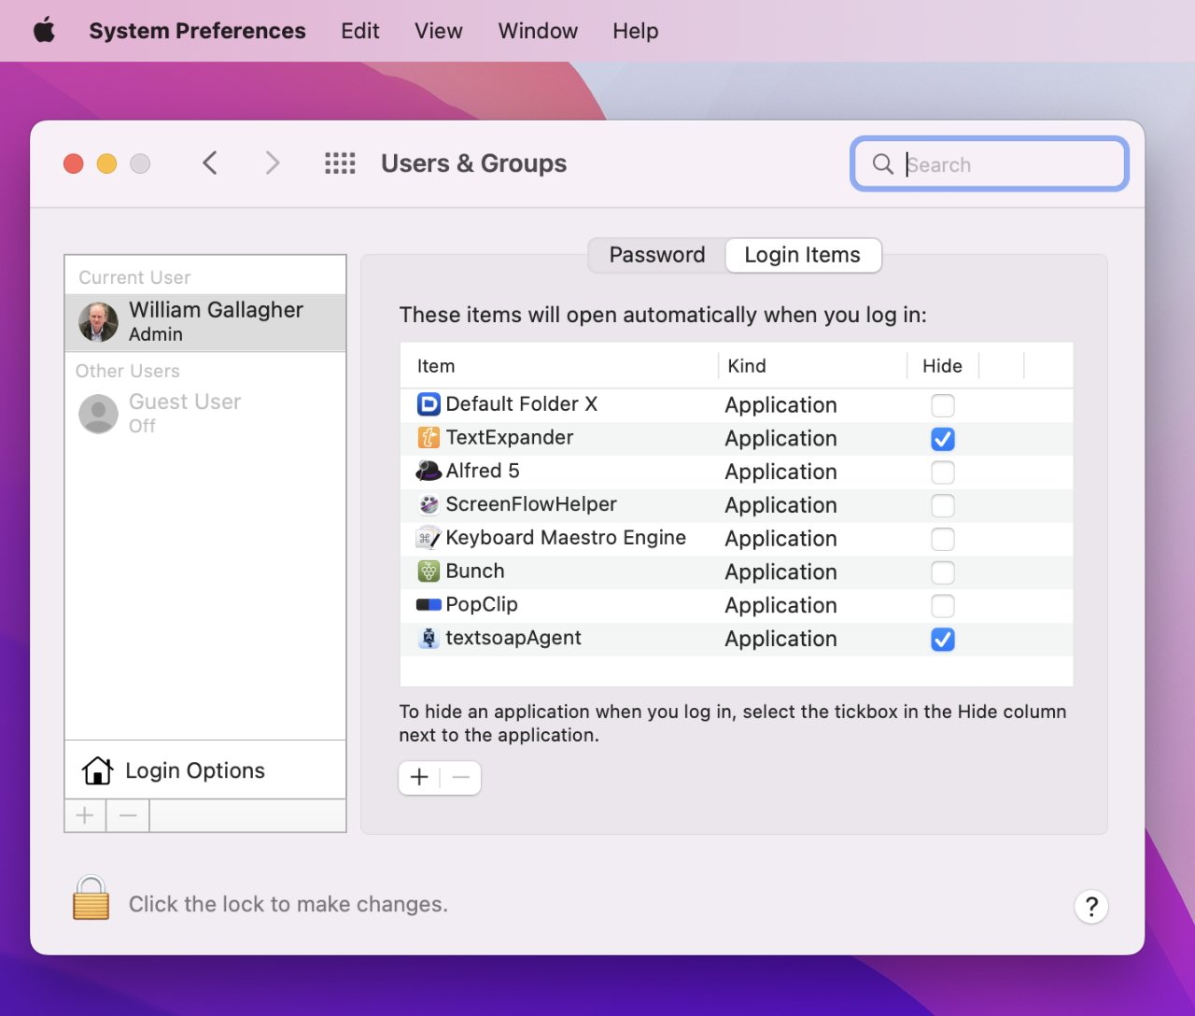Click the Users & Groups window title
The image size is (1195, 1016).
(x=473, y=163)
